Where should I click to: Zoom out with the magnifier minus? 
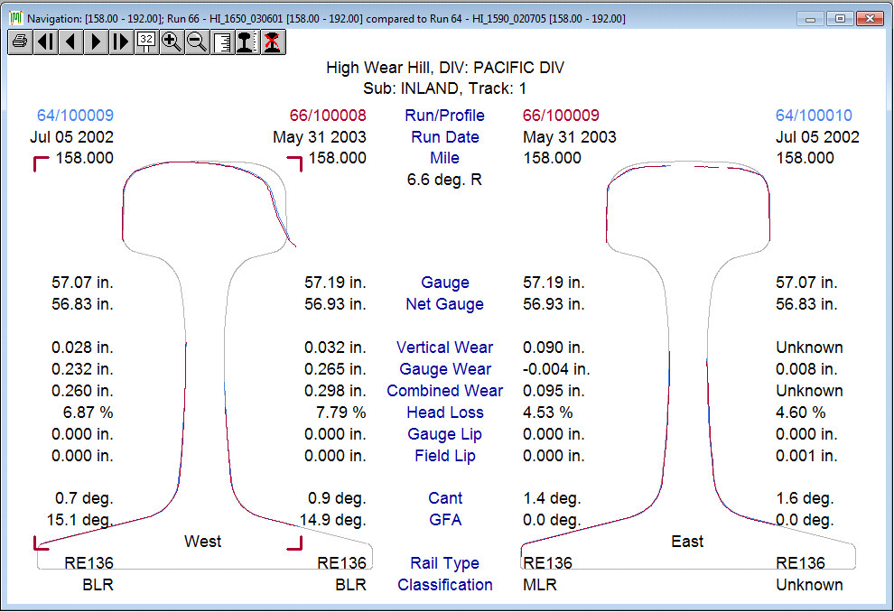tap(197, 42)
